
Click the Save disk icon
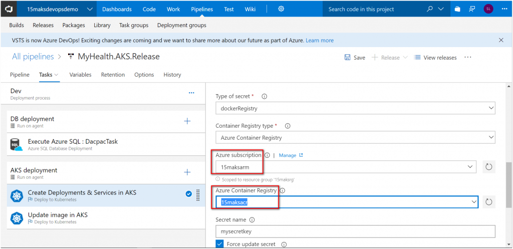pyautogui.click(x=348, y=57)
